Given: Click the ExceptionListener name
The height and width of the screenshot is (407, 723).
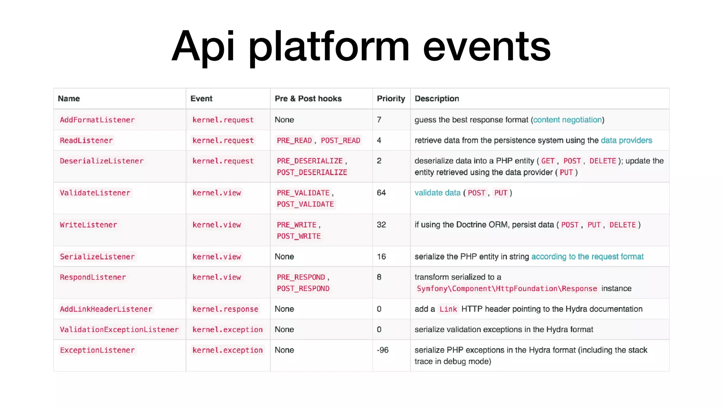Looking at the screenshot, I should (x=97, y=350).
